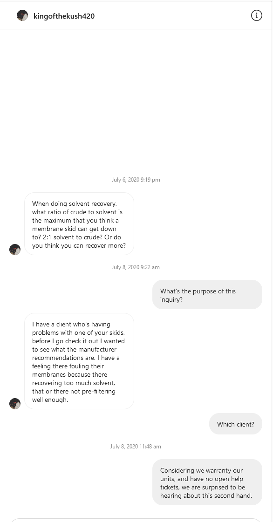Click the word "manufacturer" in the client message
This screenshot has height=522, width=273.
[94, 350]
